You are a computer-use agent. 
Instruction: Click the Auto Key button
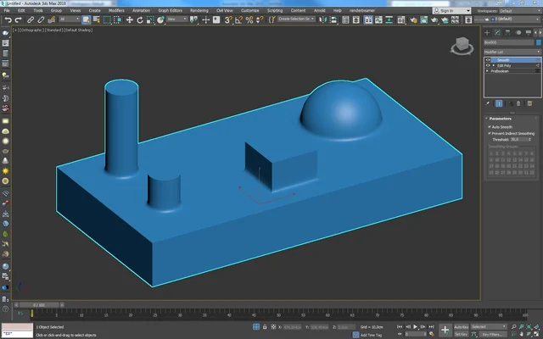[x=461, y=326]
